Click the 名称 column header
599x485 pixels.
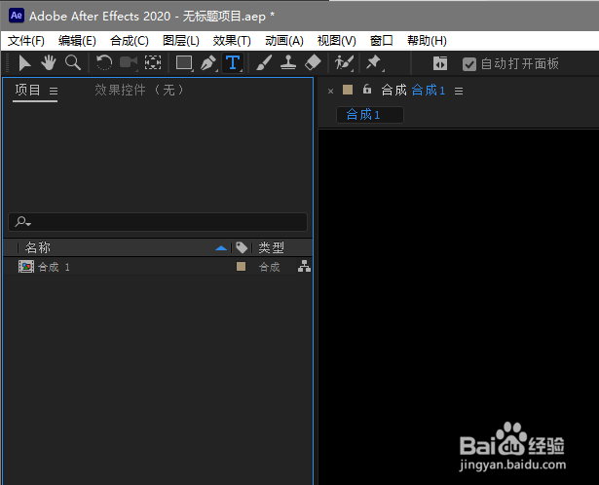[37, 247]
